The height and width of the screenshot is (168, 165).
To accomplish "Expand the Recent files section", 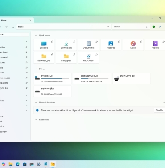I will (36, 120).
